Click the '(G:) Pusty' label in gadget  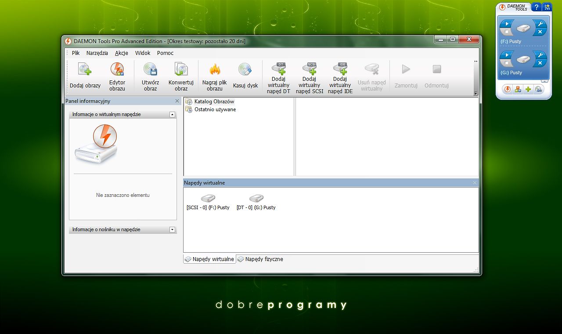[x=511, y=73]
